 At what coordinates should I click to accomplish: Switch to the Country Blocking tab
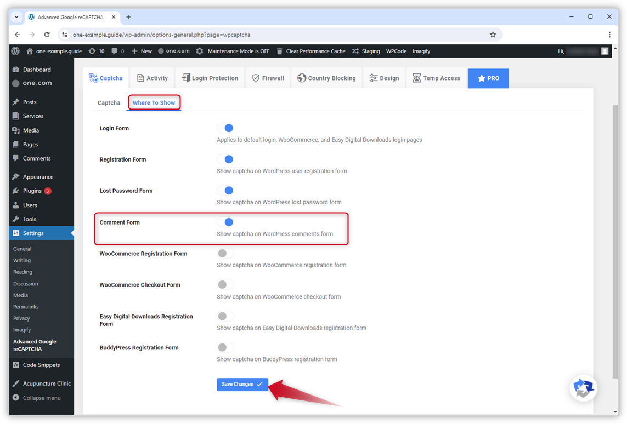pos(326,78)
